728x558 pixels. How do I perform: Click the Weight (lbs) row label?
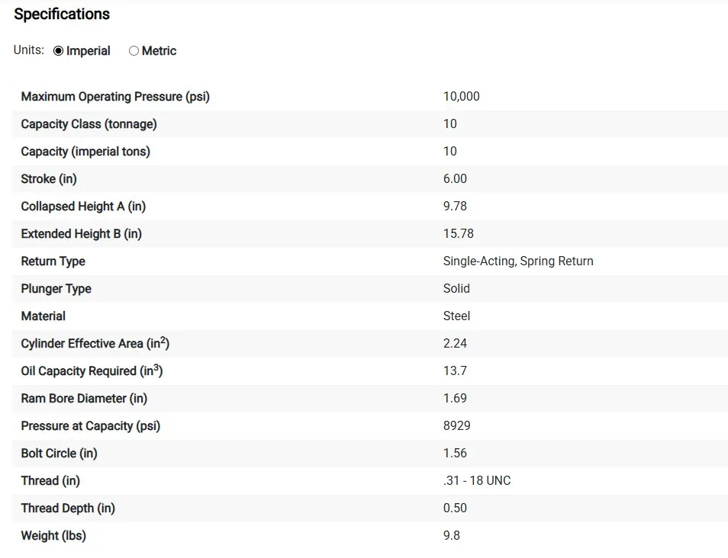(53, 535)
